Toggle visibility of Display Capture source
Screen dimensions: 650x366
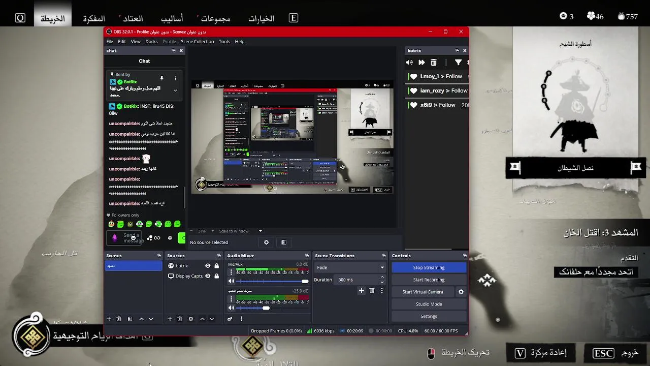pyautogui.click(x=208, y=276)
